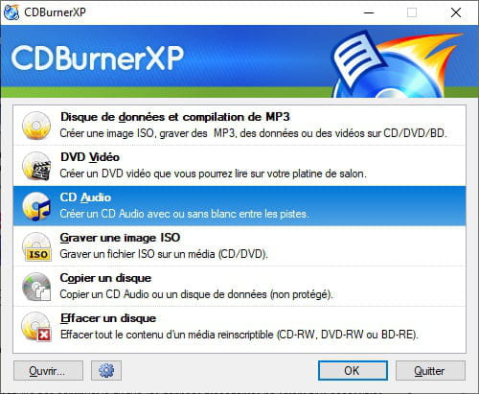Click the burning disc banner artwork
This screenshot has height=394, width=479.
pos(396,64)
